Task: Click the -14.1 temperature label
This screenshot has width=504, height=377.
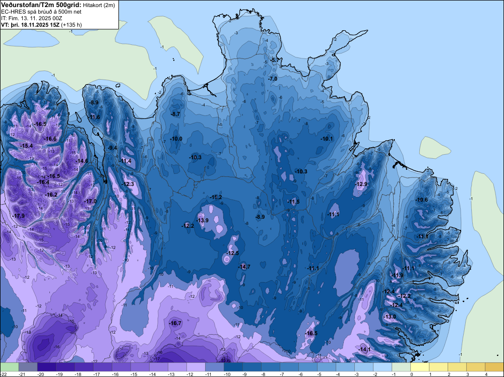Action: pyautogui.click(x=364, y=349)
